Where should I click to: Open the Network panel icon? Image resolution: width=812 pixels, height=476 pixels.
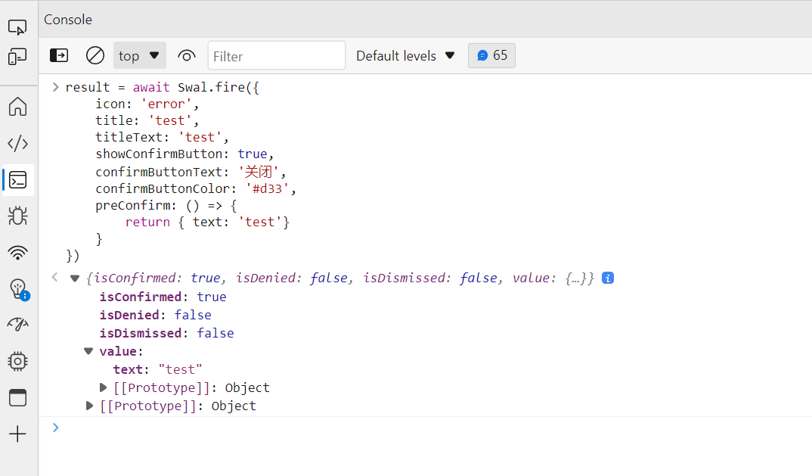18,253
